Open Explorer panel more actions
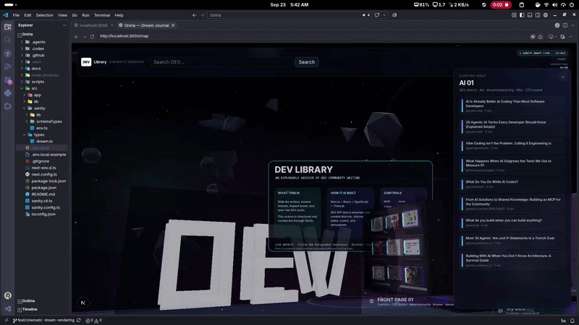This screenshot has width=579, height=325. pyautogui.click(x=64, y=25)
